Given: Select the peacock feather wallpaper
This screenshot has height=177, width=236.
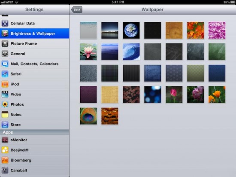Looking at the screenshot, I should 88,116.
